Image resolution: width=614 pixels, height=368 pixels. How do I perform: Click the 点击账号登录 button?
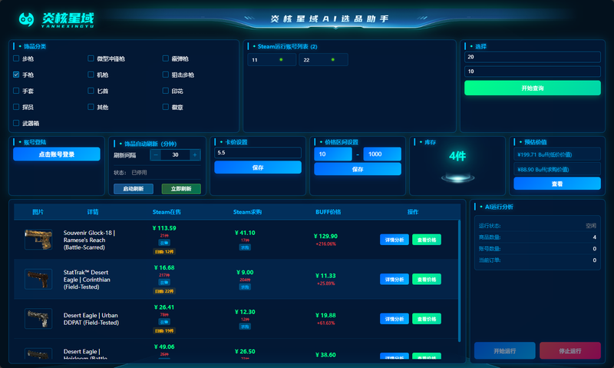pos(56,154)
